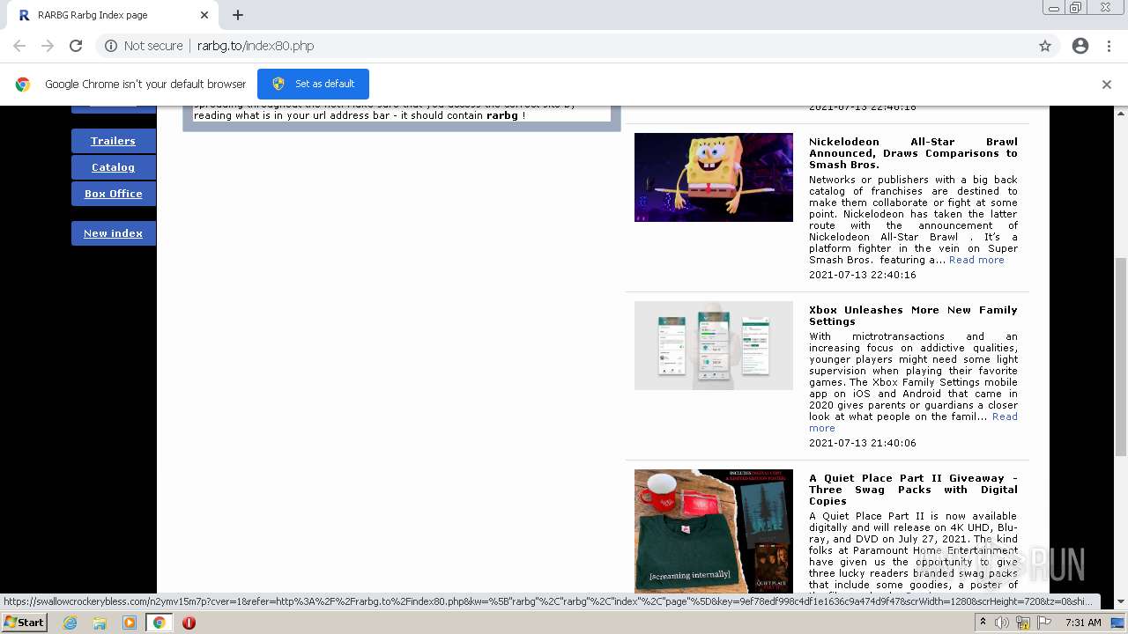Click the scrollbar down arrow
This screenshot has height=634, width=1128.
pyautogui.click(x=1121, y=601)
